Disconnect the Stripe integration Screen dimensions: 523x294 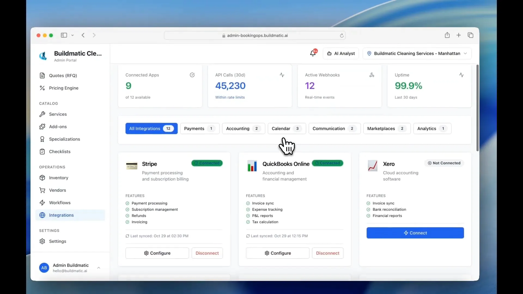click(x=207, y=253)
